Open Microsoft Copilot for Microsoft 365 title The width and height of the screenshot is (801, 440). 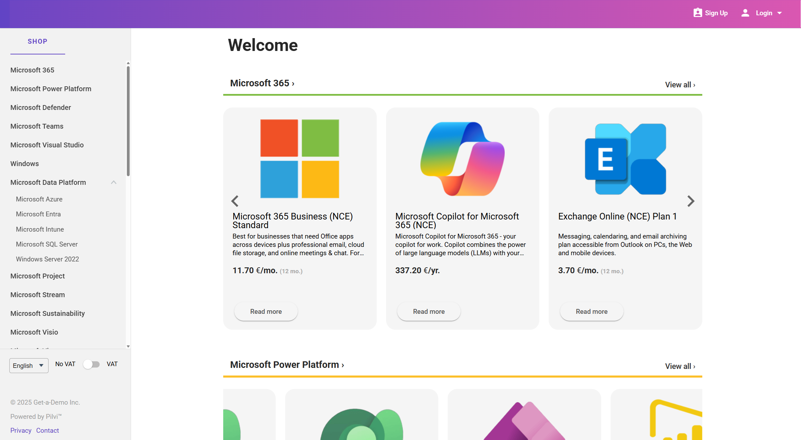[x=457, y=221]
